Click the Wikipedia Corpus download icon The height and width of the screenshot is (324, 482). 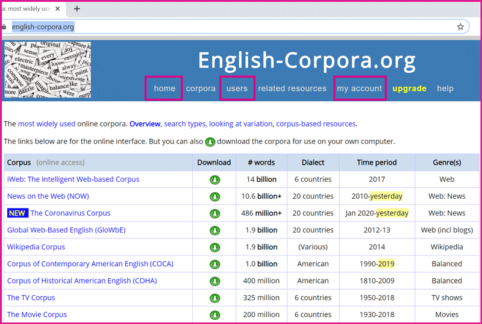point(214,247)
